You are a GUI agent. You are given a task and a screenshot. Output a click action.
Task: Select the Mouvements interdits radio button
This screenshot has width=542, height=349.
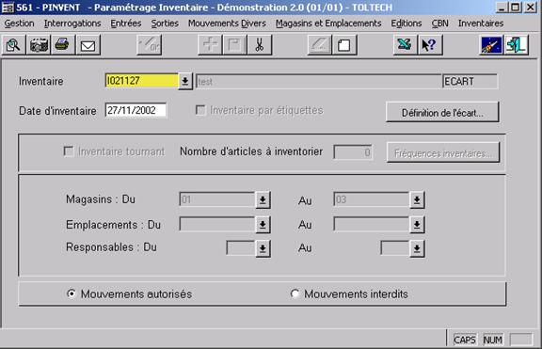tap(295, 293)
